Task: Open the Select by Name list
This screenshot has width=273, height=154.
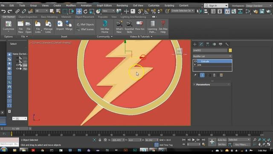Action: (x=58, y=12)
